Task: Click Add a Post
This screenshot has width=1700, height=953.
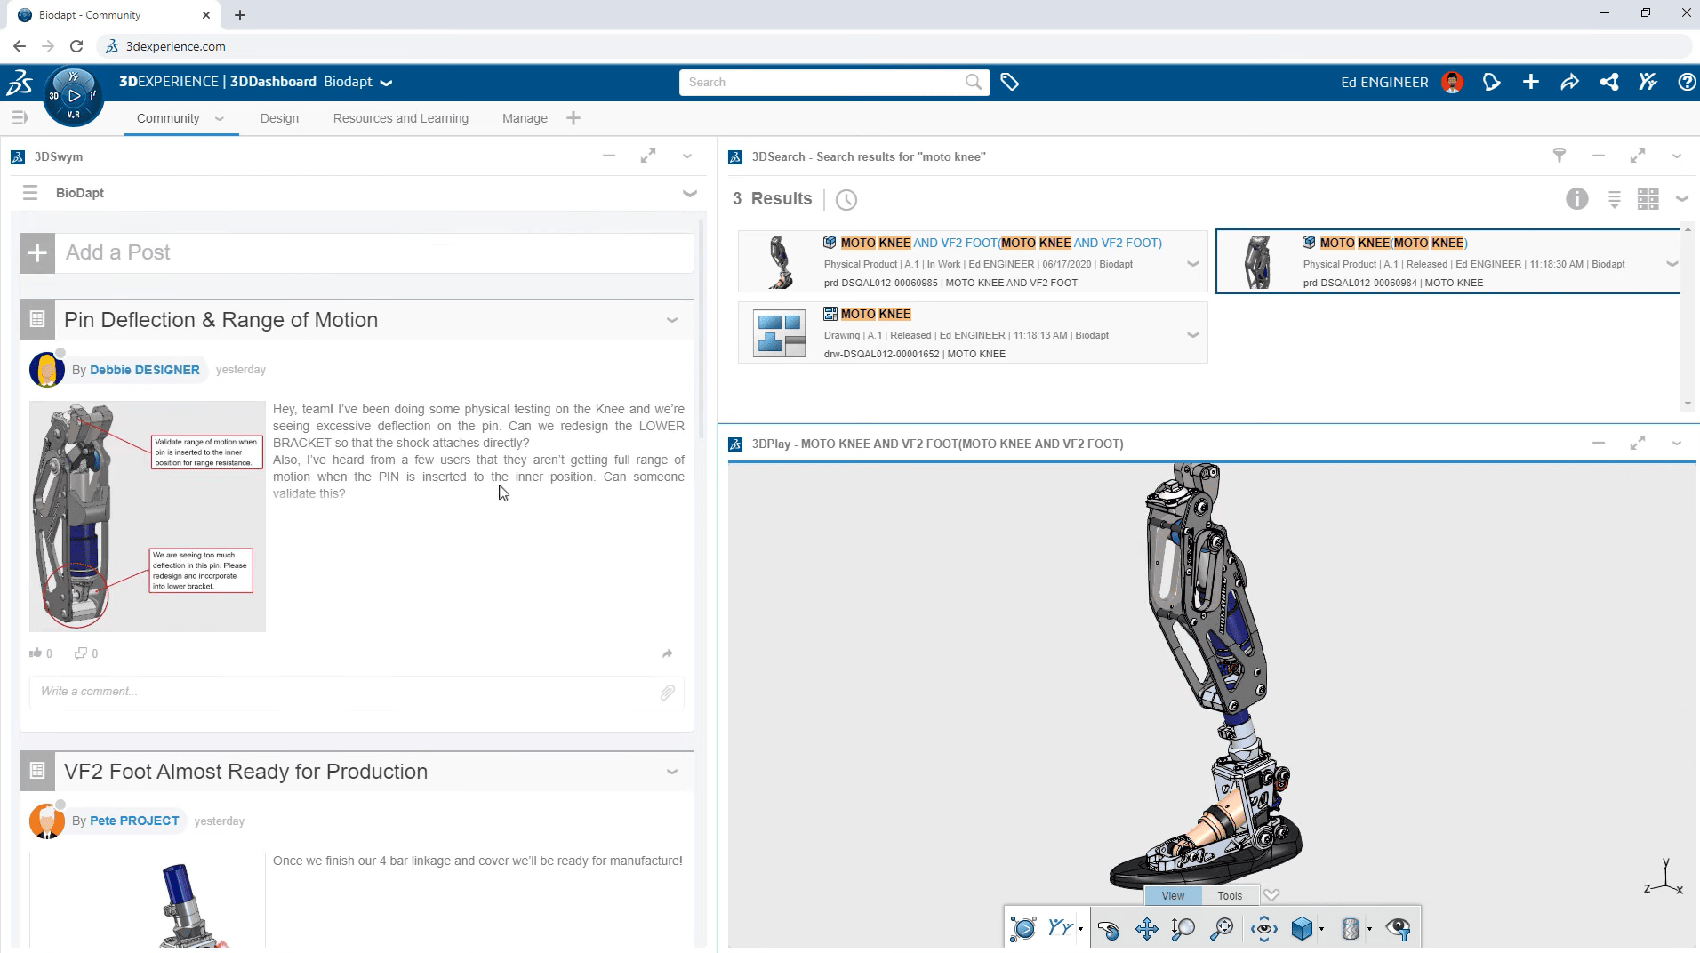Action: (x=357, y=252)
